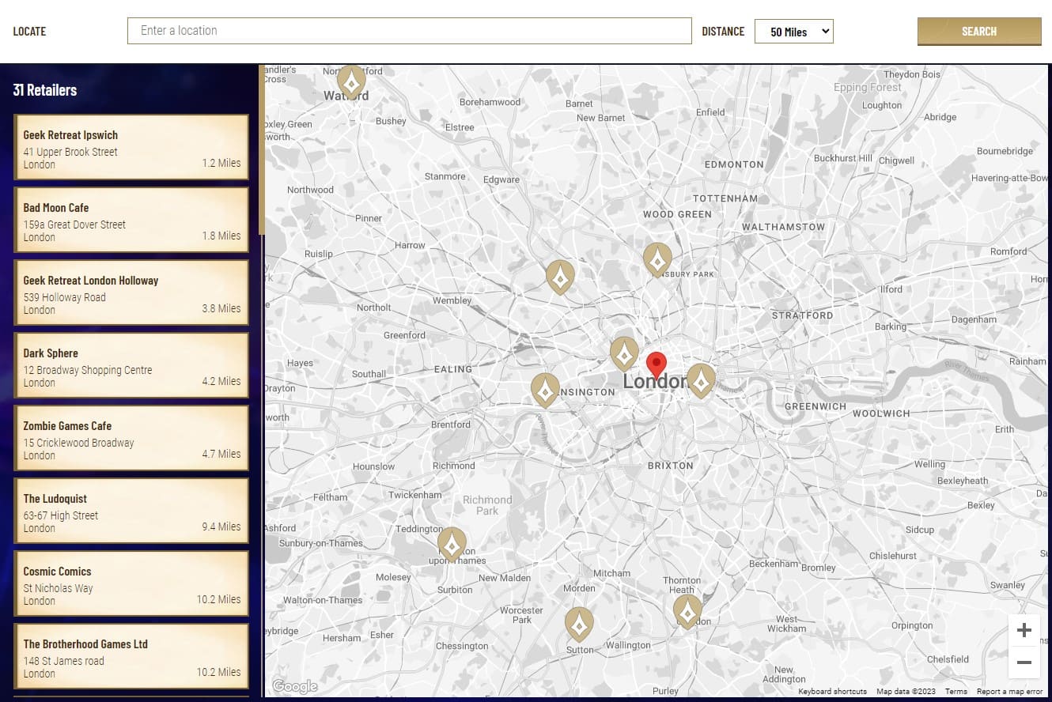The image size is (1052, 702).
Task: Click the 31 Retailers heading
Action: point(45,90)
